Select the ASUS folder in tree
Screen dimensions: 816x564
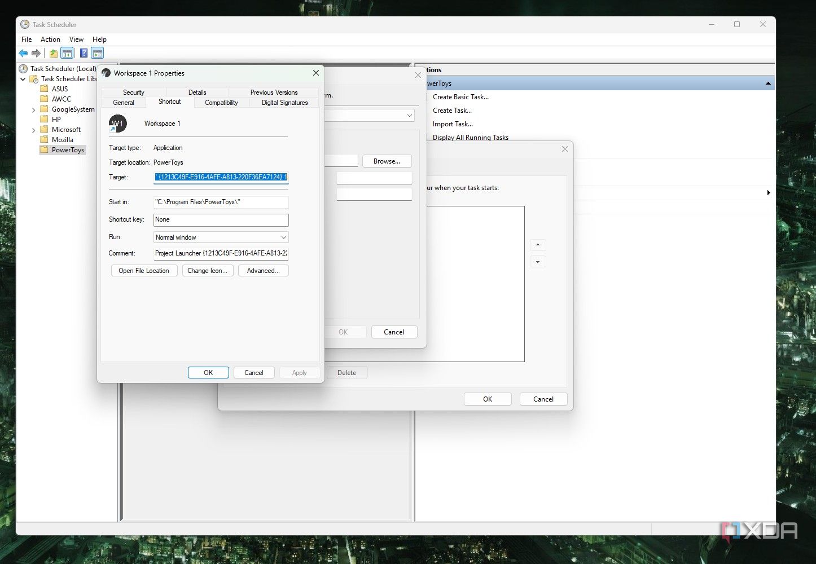(x=60, y=89)
